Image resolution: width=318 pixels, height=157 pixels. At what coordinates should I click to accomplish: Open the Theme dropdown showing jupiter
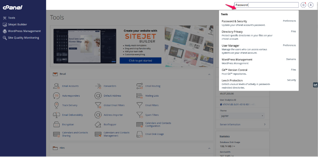click(x=243, y=116)
